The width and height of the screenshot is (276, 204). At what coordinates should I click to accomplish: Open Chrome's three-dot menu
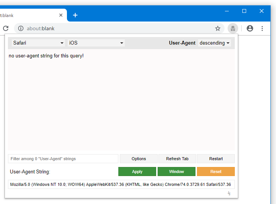262,28
